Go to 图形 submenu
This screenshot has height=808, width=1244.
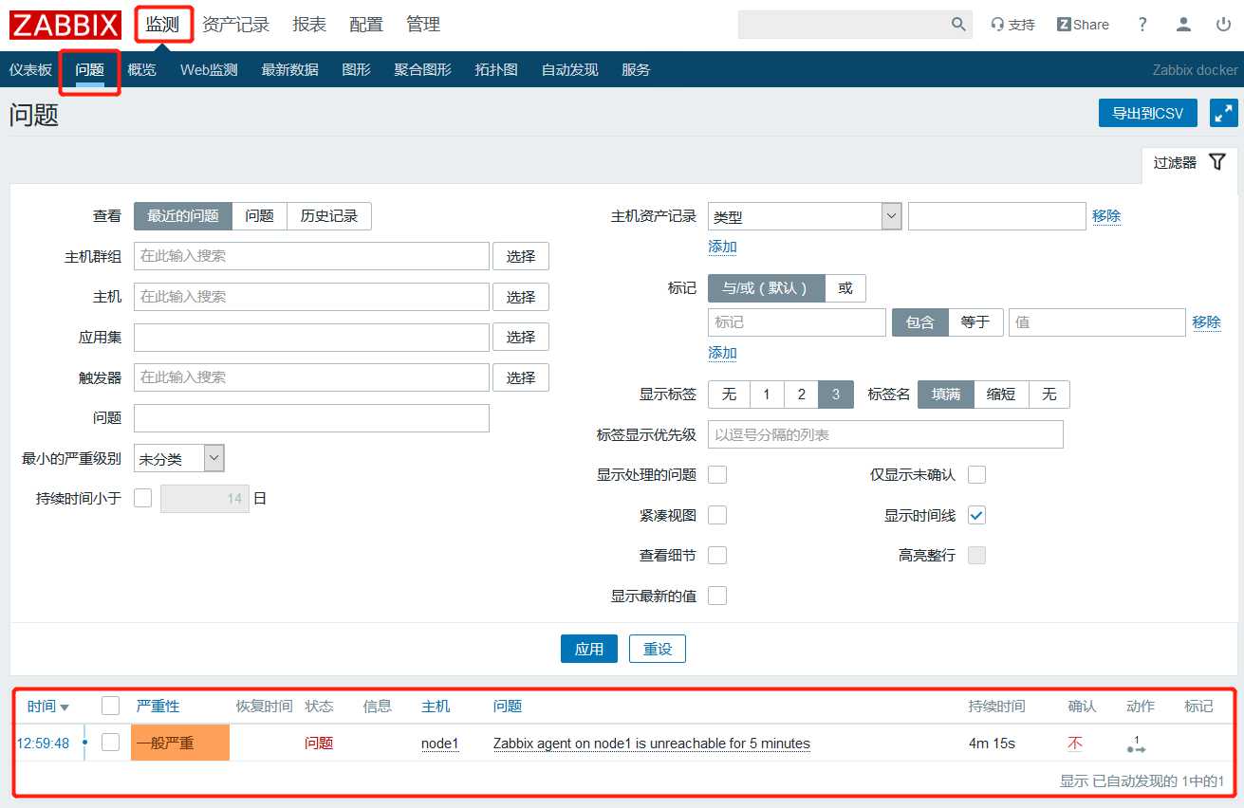[357, 69]
